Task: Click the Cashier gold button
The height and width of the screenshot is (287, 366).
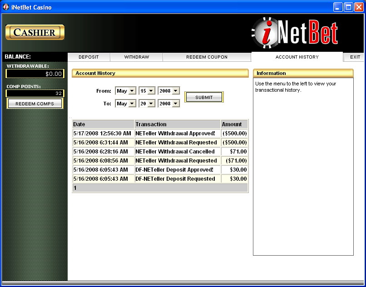Action: click(35, 32)
